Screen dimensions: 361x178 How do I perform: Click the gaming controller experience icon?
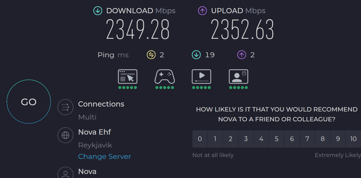pos(165,77)
